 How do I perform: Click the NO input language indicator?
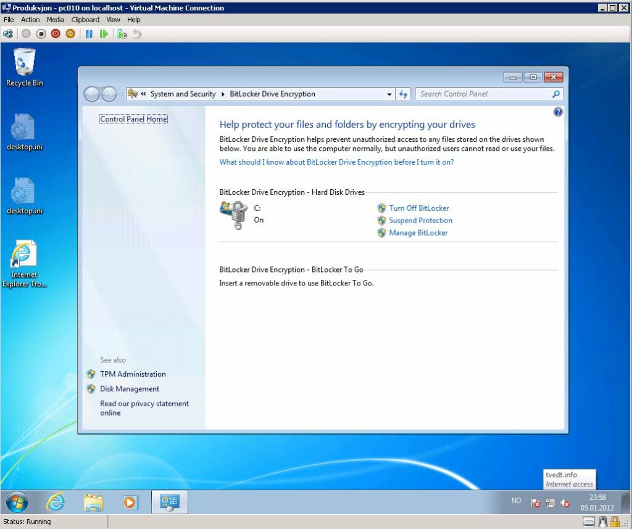coord(516,501)
